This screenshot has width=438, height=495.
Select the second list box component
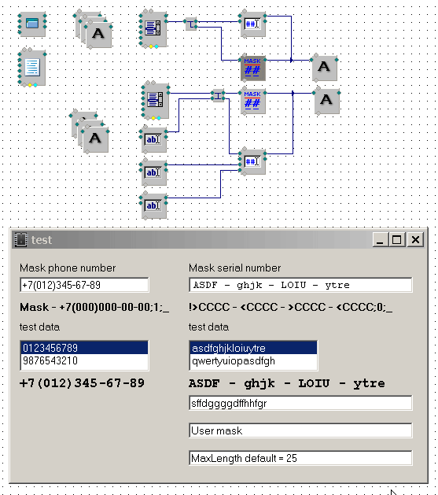click(x=156, y=101)
